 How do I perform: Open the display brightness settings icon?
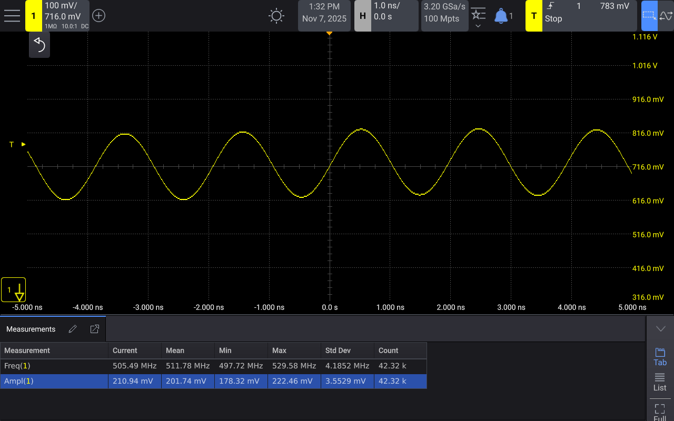[x=276, y=16]
